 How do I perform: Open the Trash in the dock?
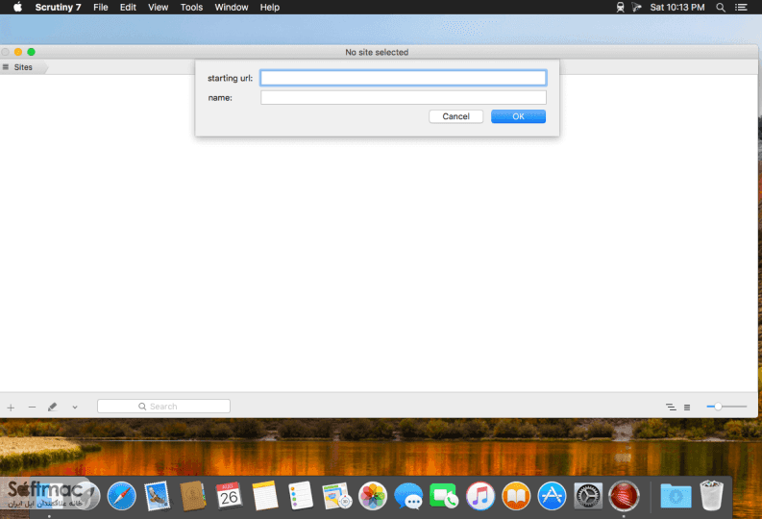711,496
